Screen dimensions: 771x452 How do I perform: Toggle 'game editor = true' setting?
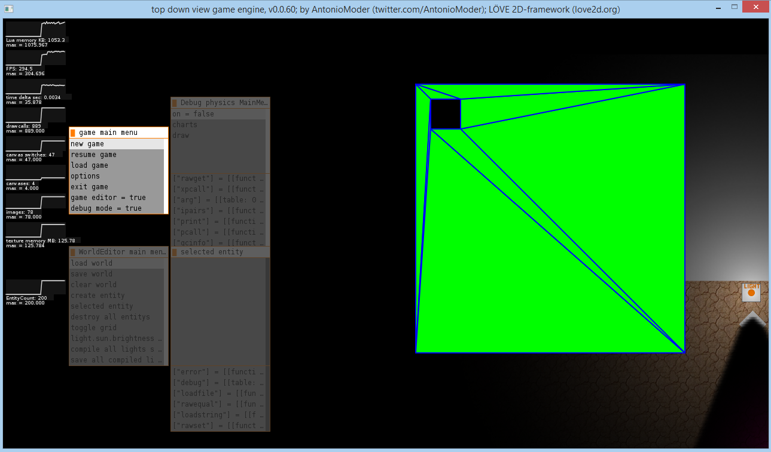click(x=117, y=198)
